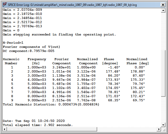Click the 'Phase [degree]' column header
The width and height of the screenshot is (168, 134).
[x=110, y=61]
